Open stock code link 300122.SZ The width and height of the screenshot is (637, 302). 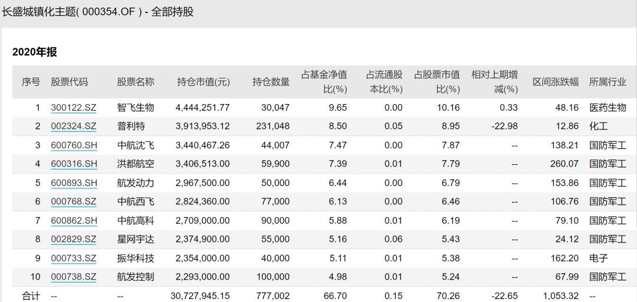click(74, 108)
